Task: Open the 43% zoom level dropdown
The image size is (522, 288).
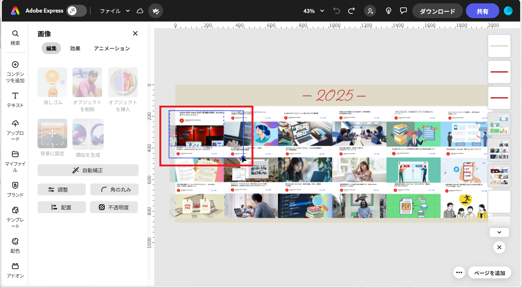Action: 313,11
